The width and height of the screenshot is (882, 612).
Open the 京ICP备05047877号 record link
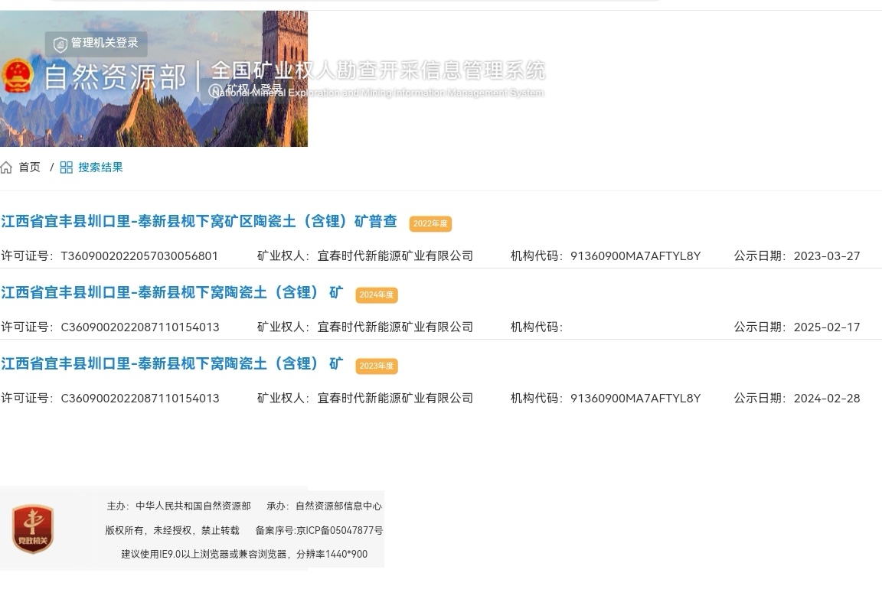point(340,530)
